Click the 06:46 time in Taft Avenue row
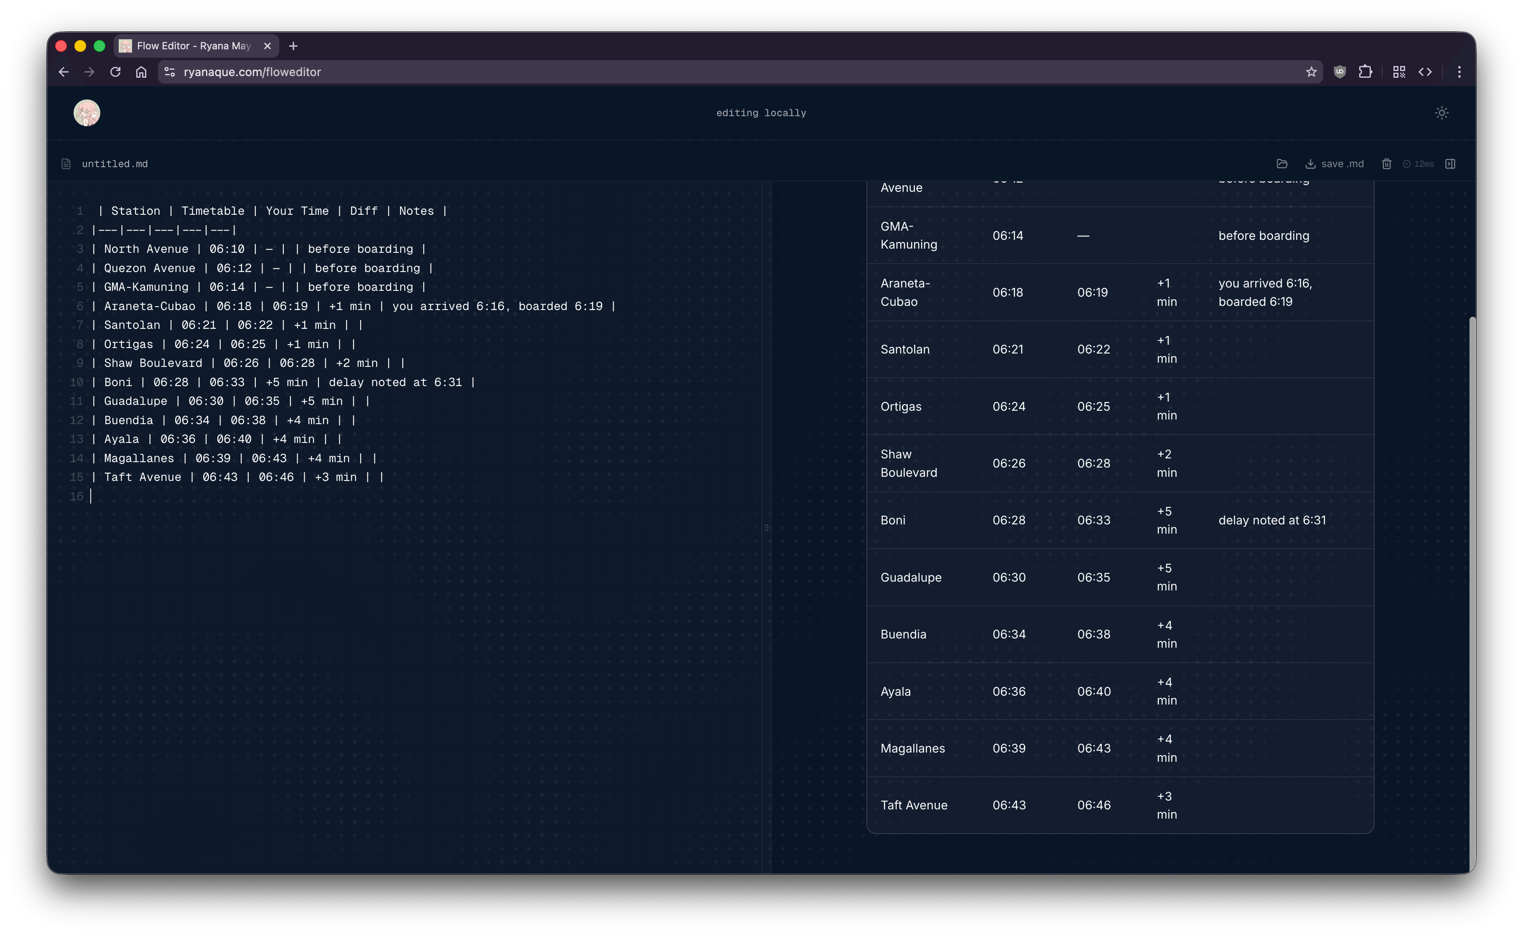This screenshot has height=936, width=1523. [1093, 805]
